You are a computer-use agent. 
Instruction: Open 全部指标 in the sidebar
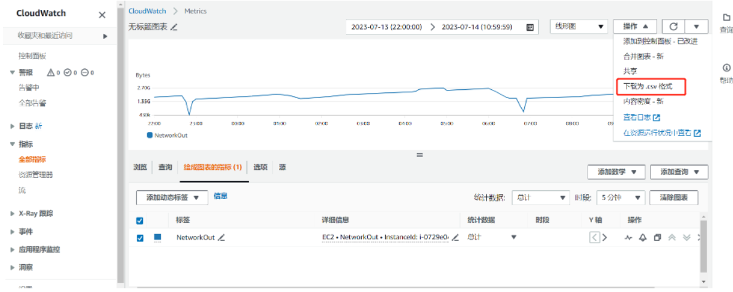32,160
